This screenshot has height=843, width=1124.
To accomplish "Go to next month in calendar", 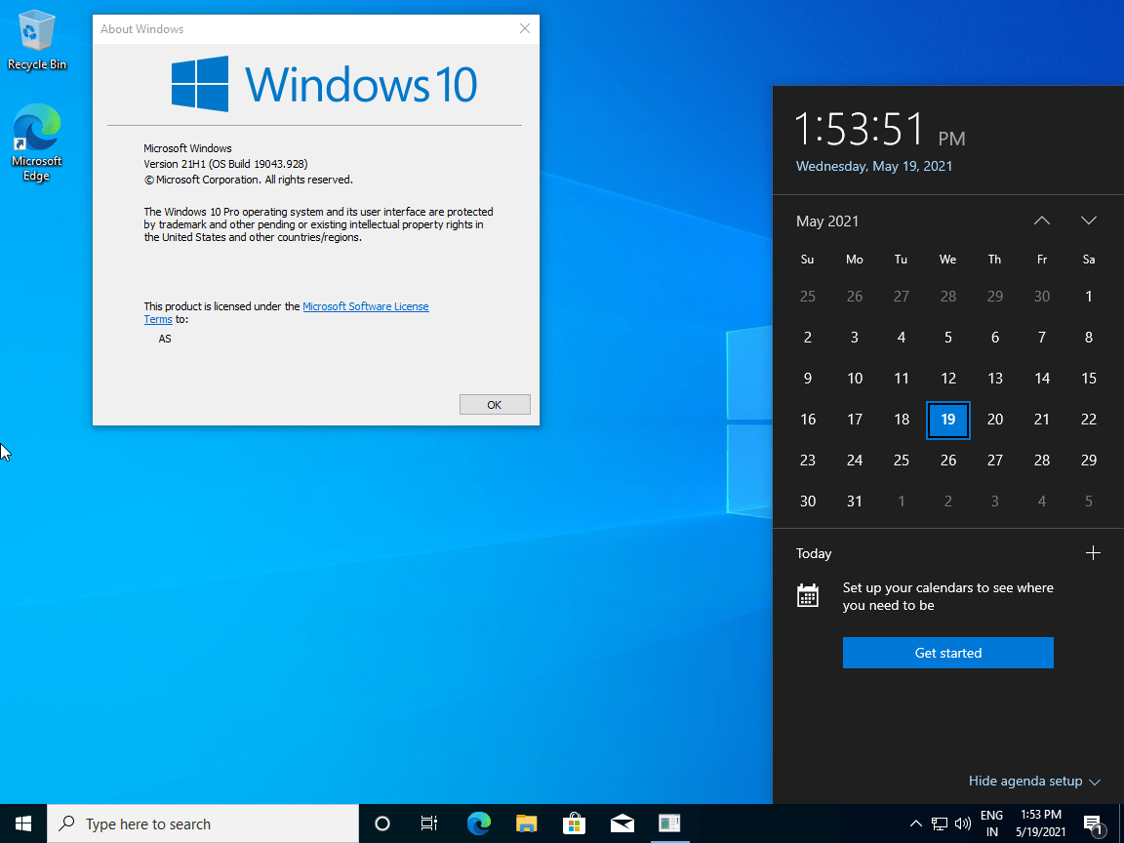I will pos(1088,221).
